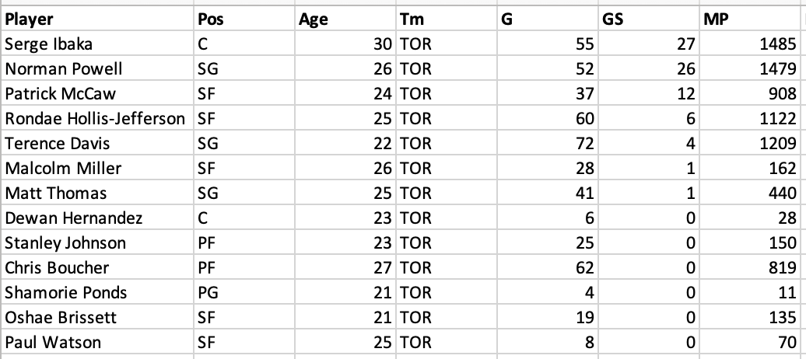Click Shamorie Ponds position cell PG
Image resolution: width=806 pixels, height=359 pixels.
pos(244,293)
